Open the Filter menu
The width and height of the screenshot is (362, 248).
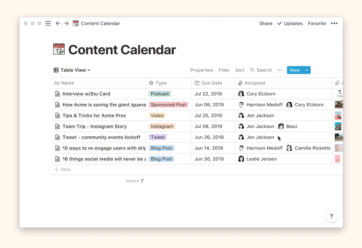pos(224,70)
